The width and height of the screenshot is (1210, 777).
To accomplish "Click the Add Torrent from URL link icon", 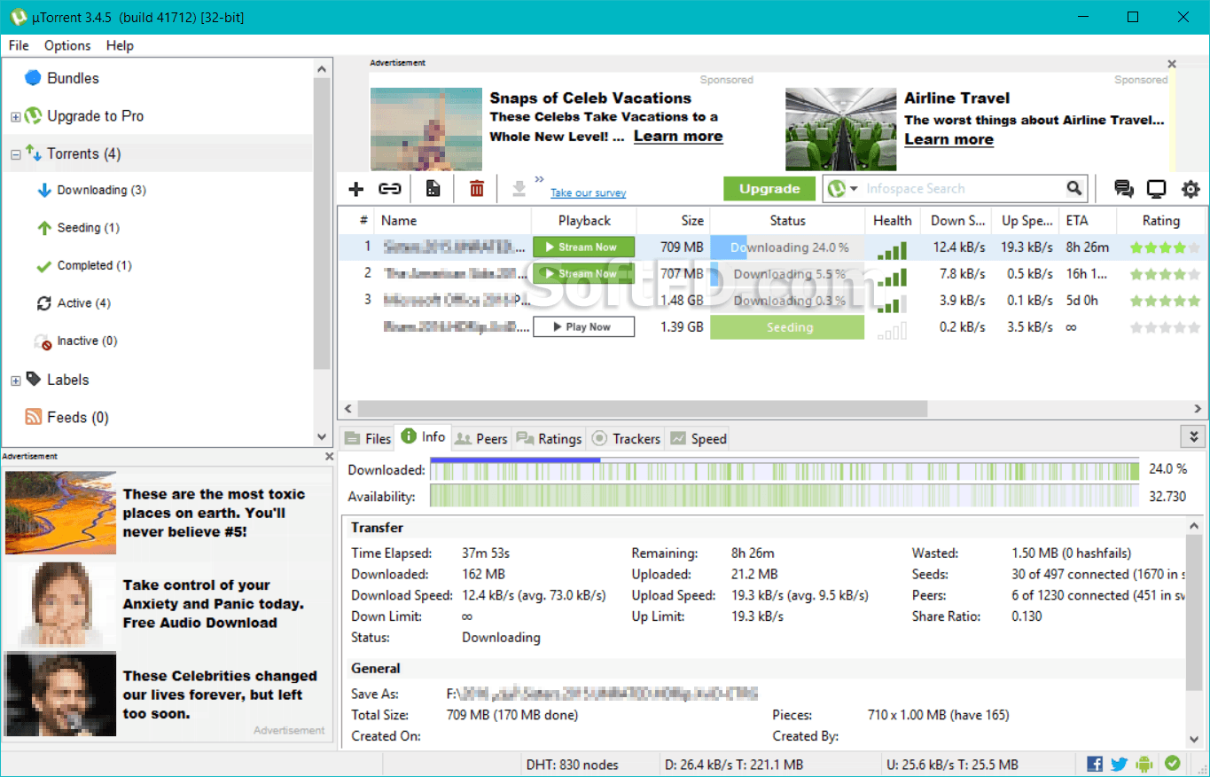I will [390, 188].
